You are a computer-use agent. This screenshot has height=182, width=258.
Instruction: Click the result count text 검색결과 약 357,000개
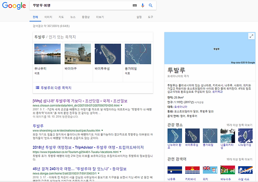51,26
